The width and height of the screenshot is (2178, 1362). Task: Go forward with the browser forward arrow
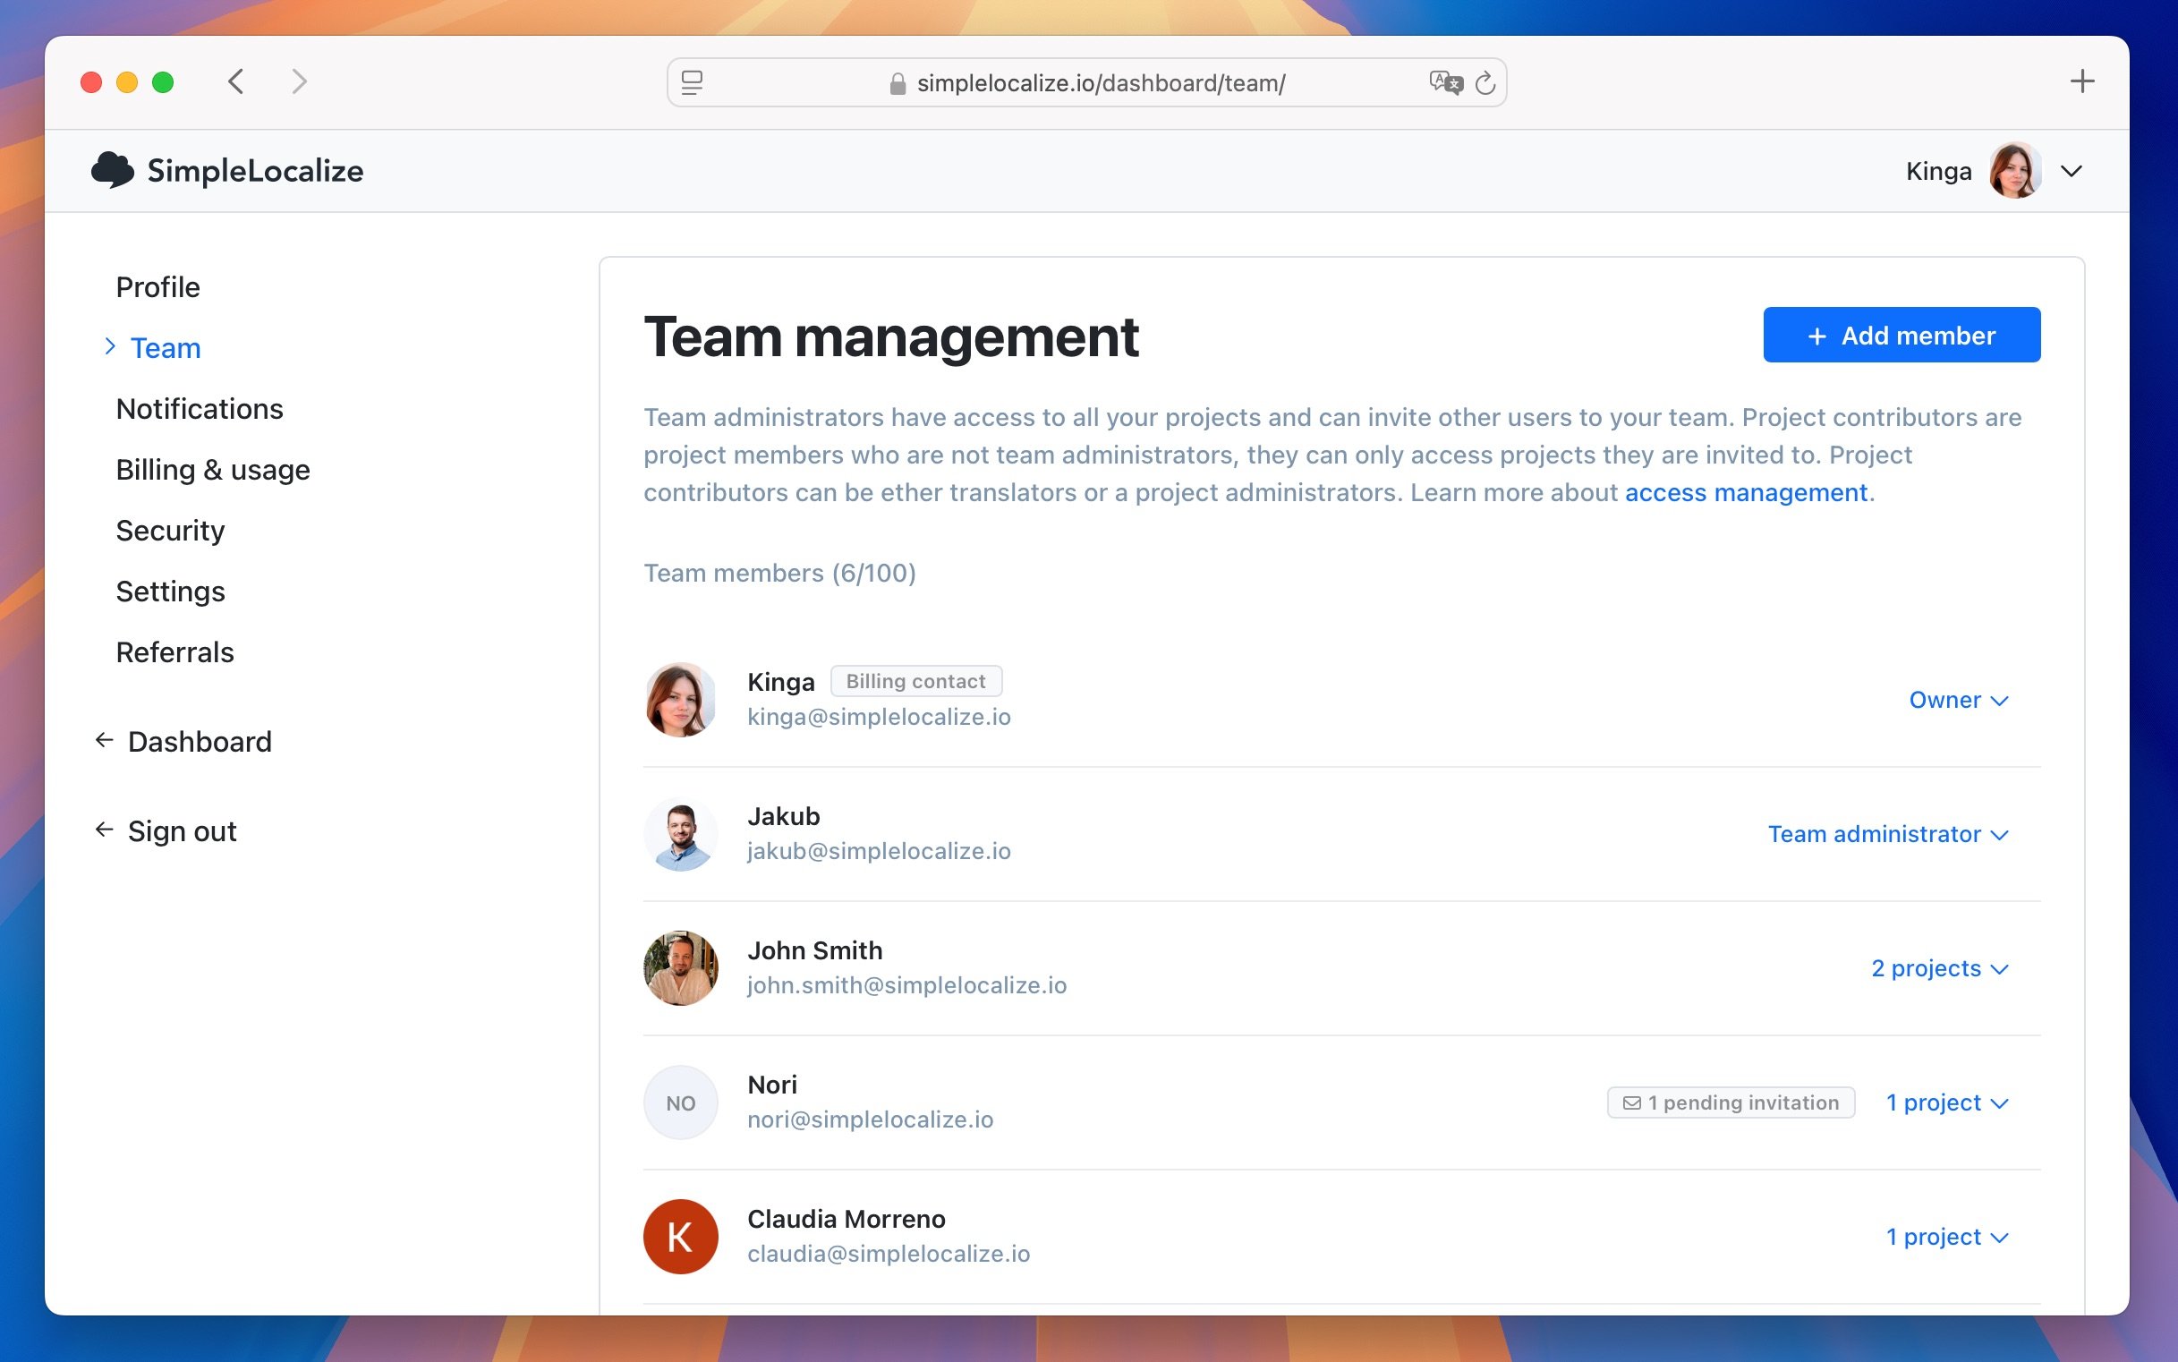pos(300,82)
